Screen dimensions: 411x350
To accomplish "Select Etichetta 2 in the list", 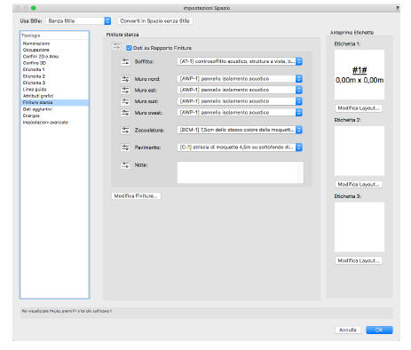I will click(x=54, y=76).
